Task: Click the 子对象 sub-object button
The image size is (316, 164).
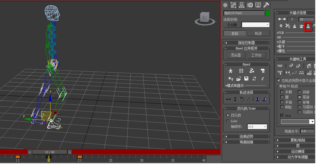Action: pyautogui.click(x=232, y=25)
